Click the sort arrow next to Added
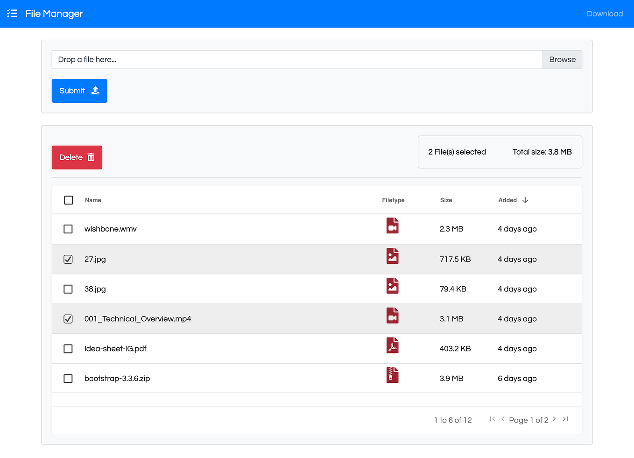The height and width of the screenshot is (458, 634). (x=525, y=200)
